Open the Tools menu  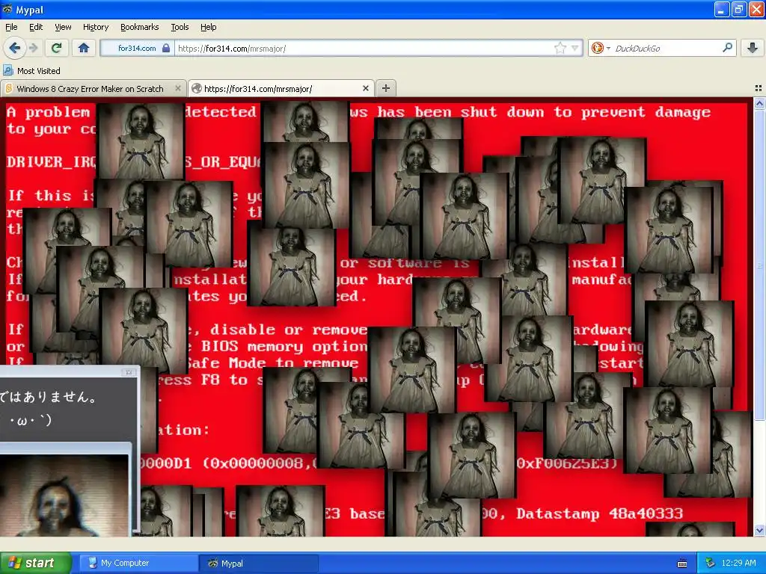coord(180,27)
